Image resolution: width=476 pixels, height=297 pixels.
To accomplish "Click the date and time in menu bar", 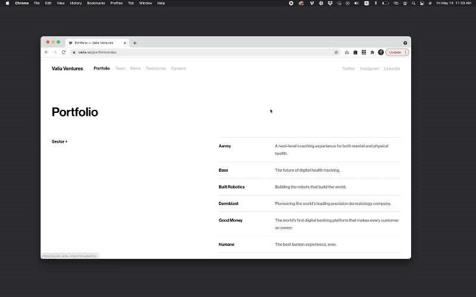I will click(453, 3).
